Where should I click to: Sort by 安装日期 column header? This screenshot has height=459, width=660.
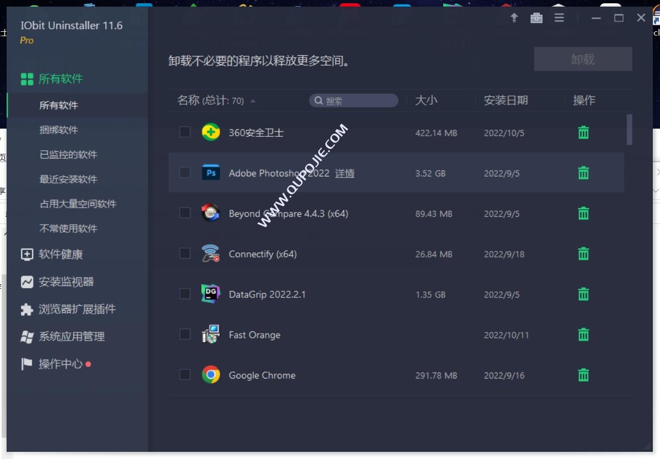[x=506, y=100]
